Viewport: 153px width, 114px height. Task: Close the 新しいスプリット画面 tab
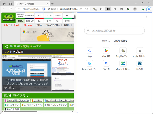(x=47, y=4)
